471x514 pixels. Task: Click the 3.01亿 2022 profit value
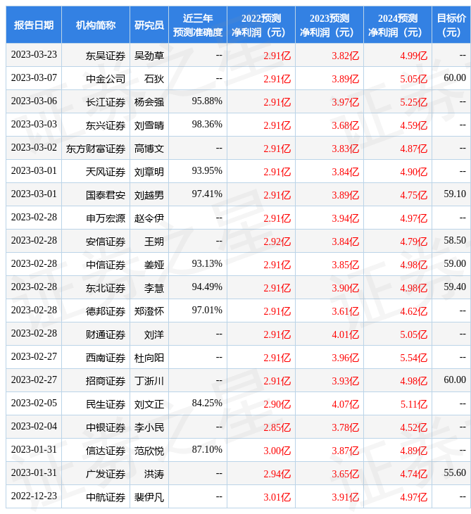coord(277,498)
